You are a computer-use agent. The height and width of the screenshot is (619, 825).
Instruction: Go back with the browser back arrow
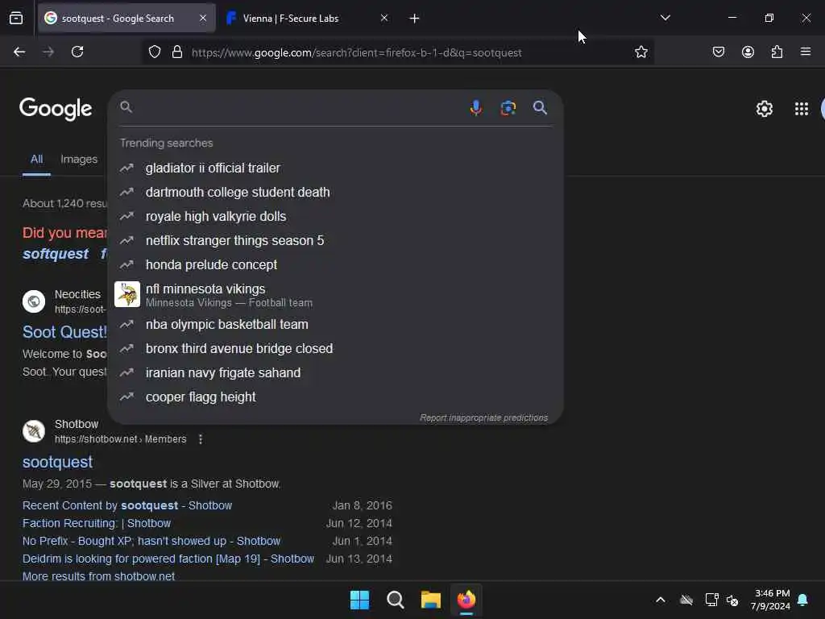coord(19,52)
